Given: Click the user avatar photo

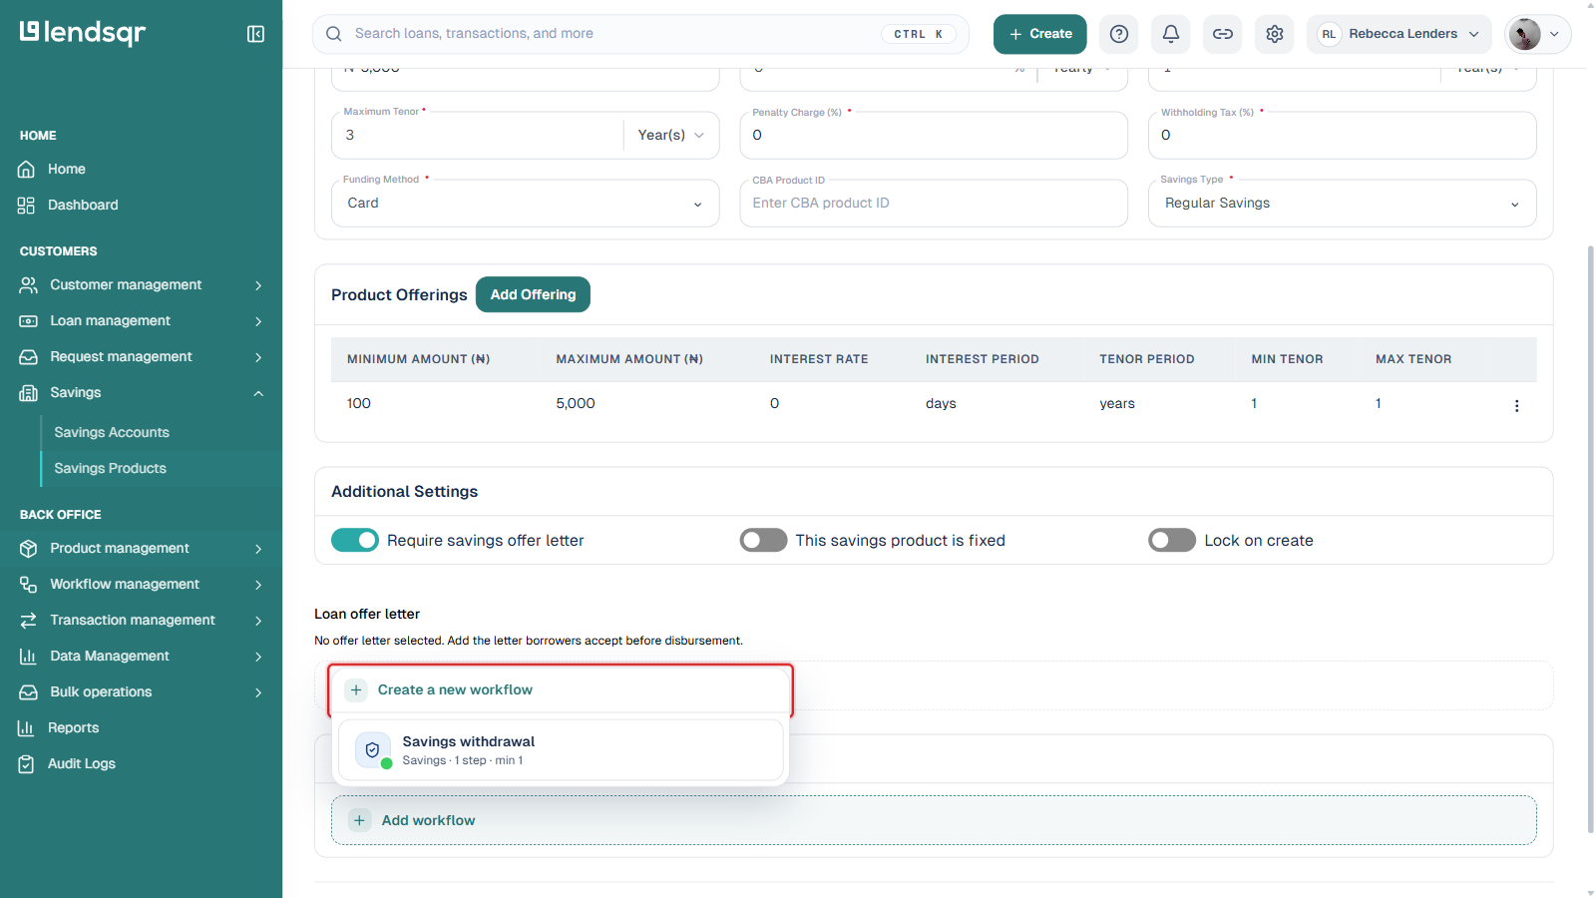Looking at the screenshot, I should [1524, 34].
